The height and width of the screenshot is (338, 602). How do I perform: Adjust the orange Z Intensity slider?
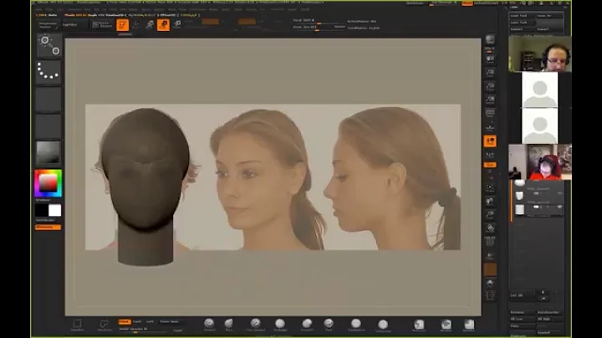click(x=247, y=22)
